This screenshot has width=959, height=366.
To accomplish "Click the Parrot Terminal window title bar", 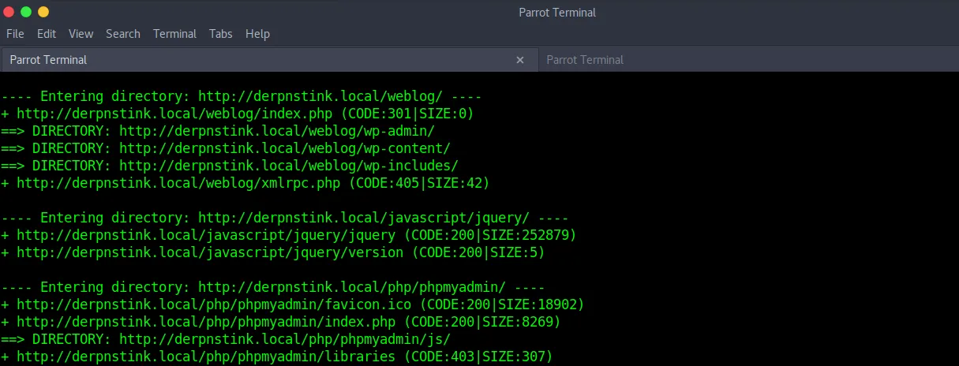I will [557, 12].
